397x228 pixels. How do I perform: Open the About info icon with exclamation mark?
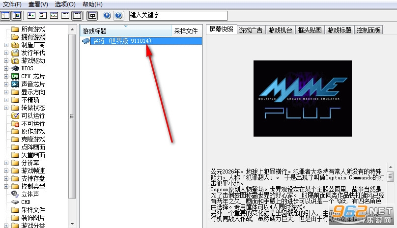pos(107,16)
